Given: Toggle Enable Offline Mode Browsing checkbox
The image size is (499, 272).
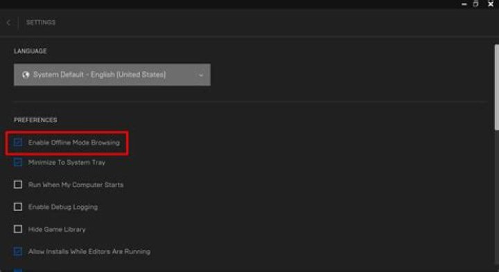Looking at the screenshot, I should click(18, 143).
